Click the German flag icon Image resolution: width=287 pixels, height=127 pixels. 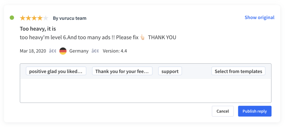pyautogui.click(x=63, y=51)
